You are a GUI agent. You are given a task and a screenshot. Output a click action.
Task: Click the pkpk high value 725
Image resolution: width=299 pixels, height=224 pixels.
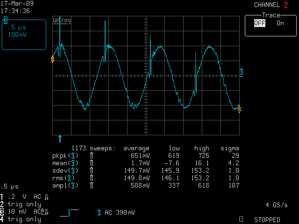coord(204,155)
